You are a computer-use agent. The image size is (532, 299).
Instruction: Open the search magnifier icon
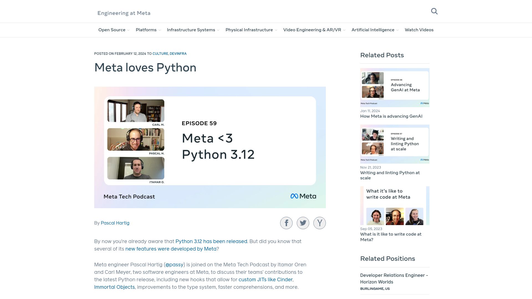434,11
